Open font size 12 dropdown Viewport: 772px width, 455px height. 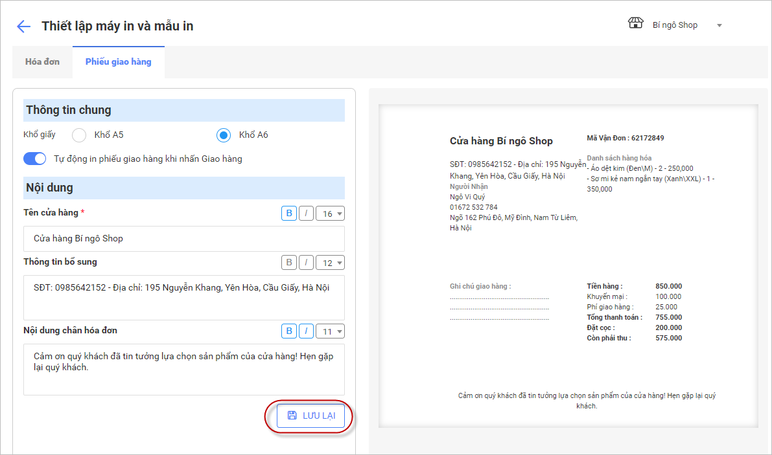(330, 263)
